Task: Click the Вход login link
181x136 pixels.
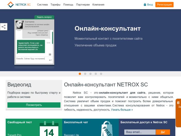Action: pyautogui.click(x=150, y=5)
